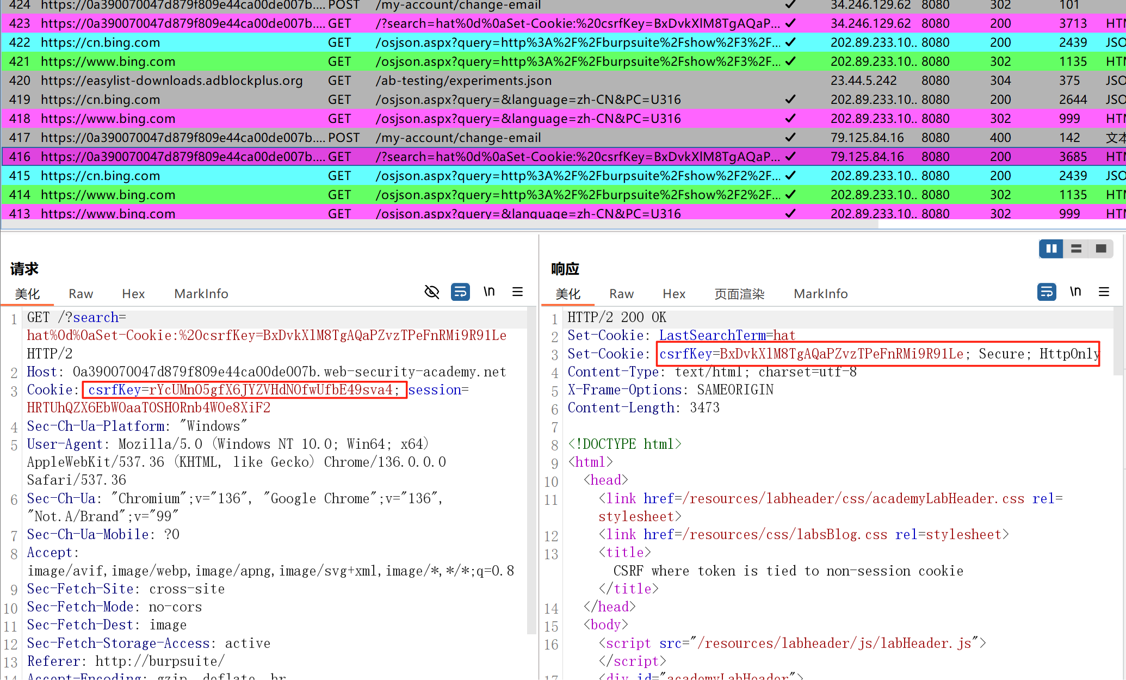The height and width of the screenshot is (680, 1126).
Task: Click the request pane vertical scrollbar
Action: click(x=531, y=468)
